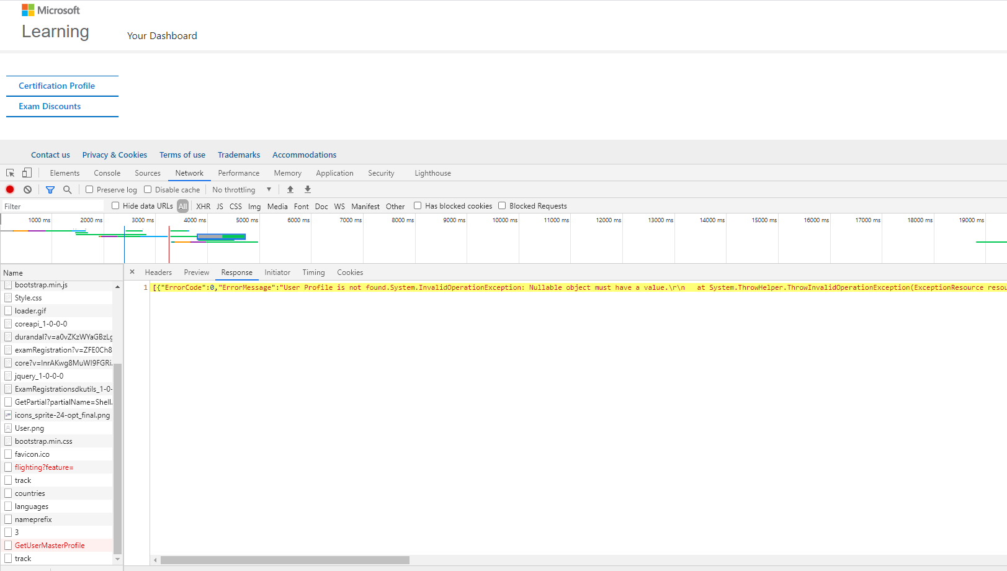Toggle the device toolbar icon
The image size is (1007, 571).
pyautogui.click(x=27, y=173)
